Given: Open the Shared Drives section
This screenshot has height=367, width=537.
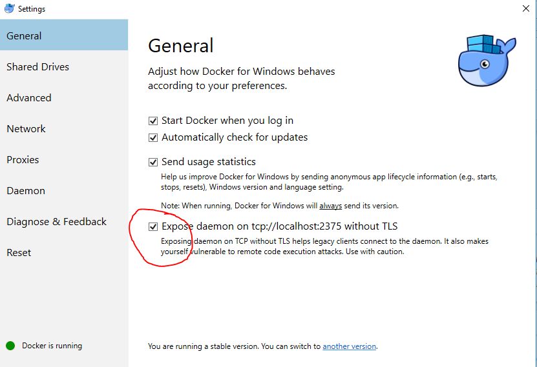Looking at the screenshot, I should [x=37, y=67].
